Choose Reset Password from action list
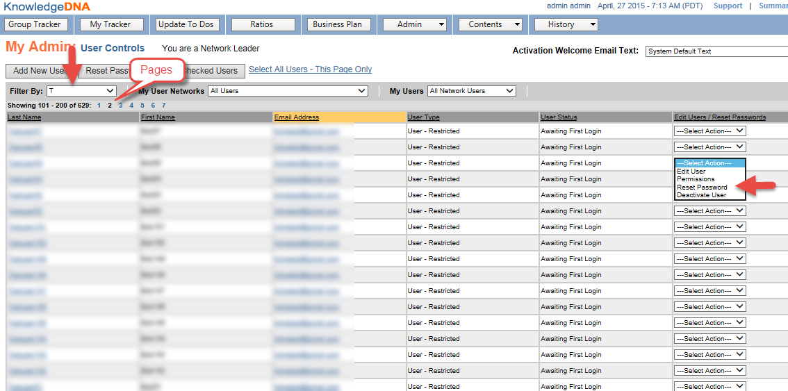 point(702,188)
